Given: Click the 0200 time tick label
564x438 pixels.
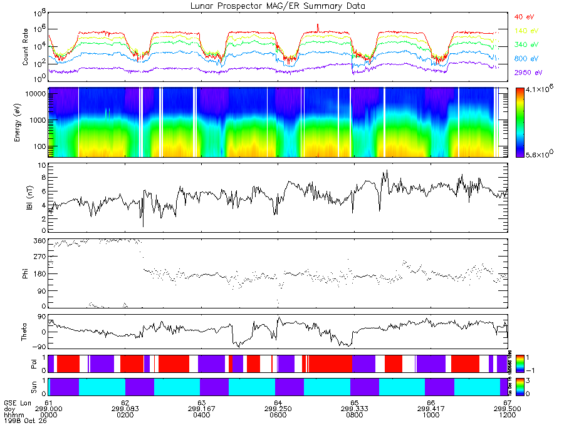Looking at the screenshot, I should click(x=125, y=414).
